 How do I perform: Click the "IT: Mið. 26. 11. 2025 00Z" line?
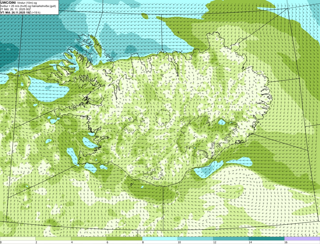[x=16, y=9]
